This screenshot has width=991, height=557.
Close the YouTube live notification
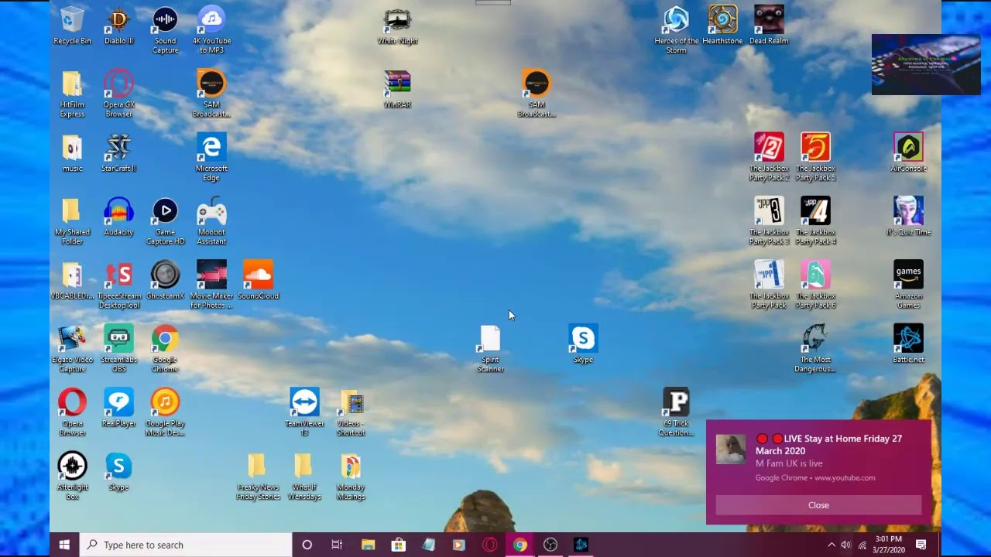(818, 505)
